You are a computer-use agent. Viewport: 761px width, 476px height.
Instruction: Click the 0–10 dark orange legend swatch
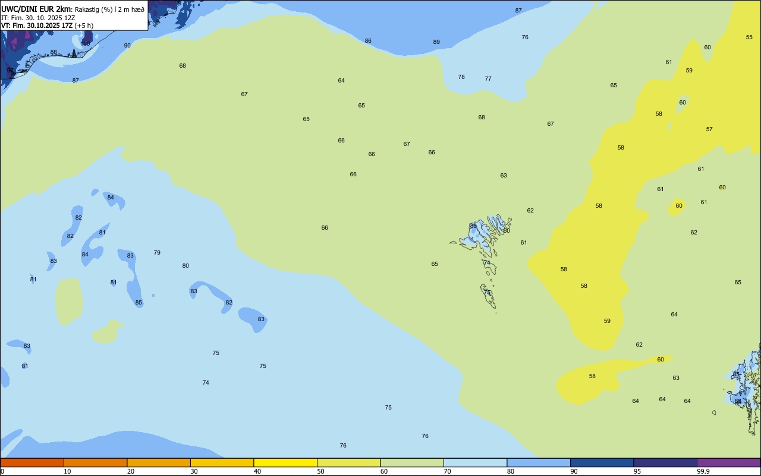(32, 462)
